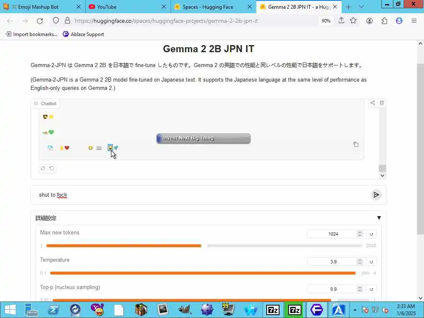The image size is (424, 318).
Task: Click the Max new tokens slider
Action: point(204,246)
